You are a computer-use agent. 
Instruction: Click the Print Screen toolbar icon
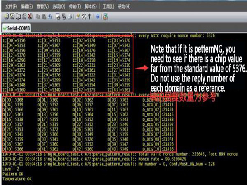pos(58,16)
